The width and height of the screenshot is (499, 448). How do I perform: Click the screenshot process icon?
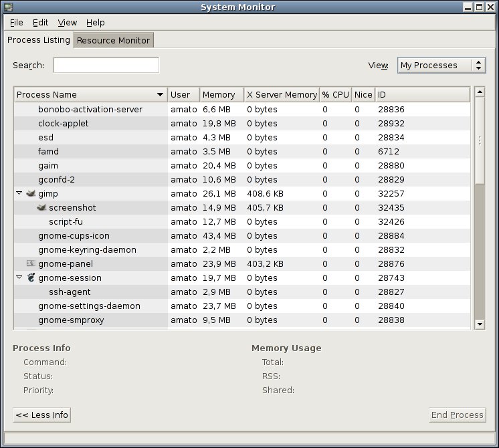[41, 207]
